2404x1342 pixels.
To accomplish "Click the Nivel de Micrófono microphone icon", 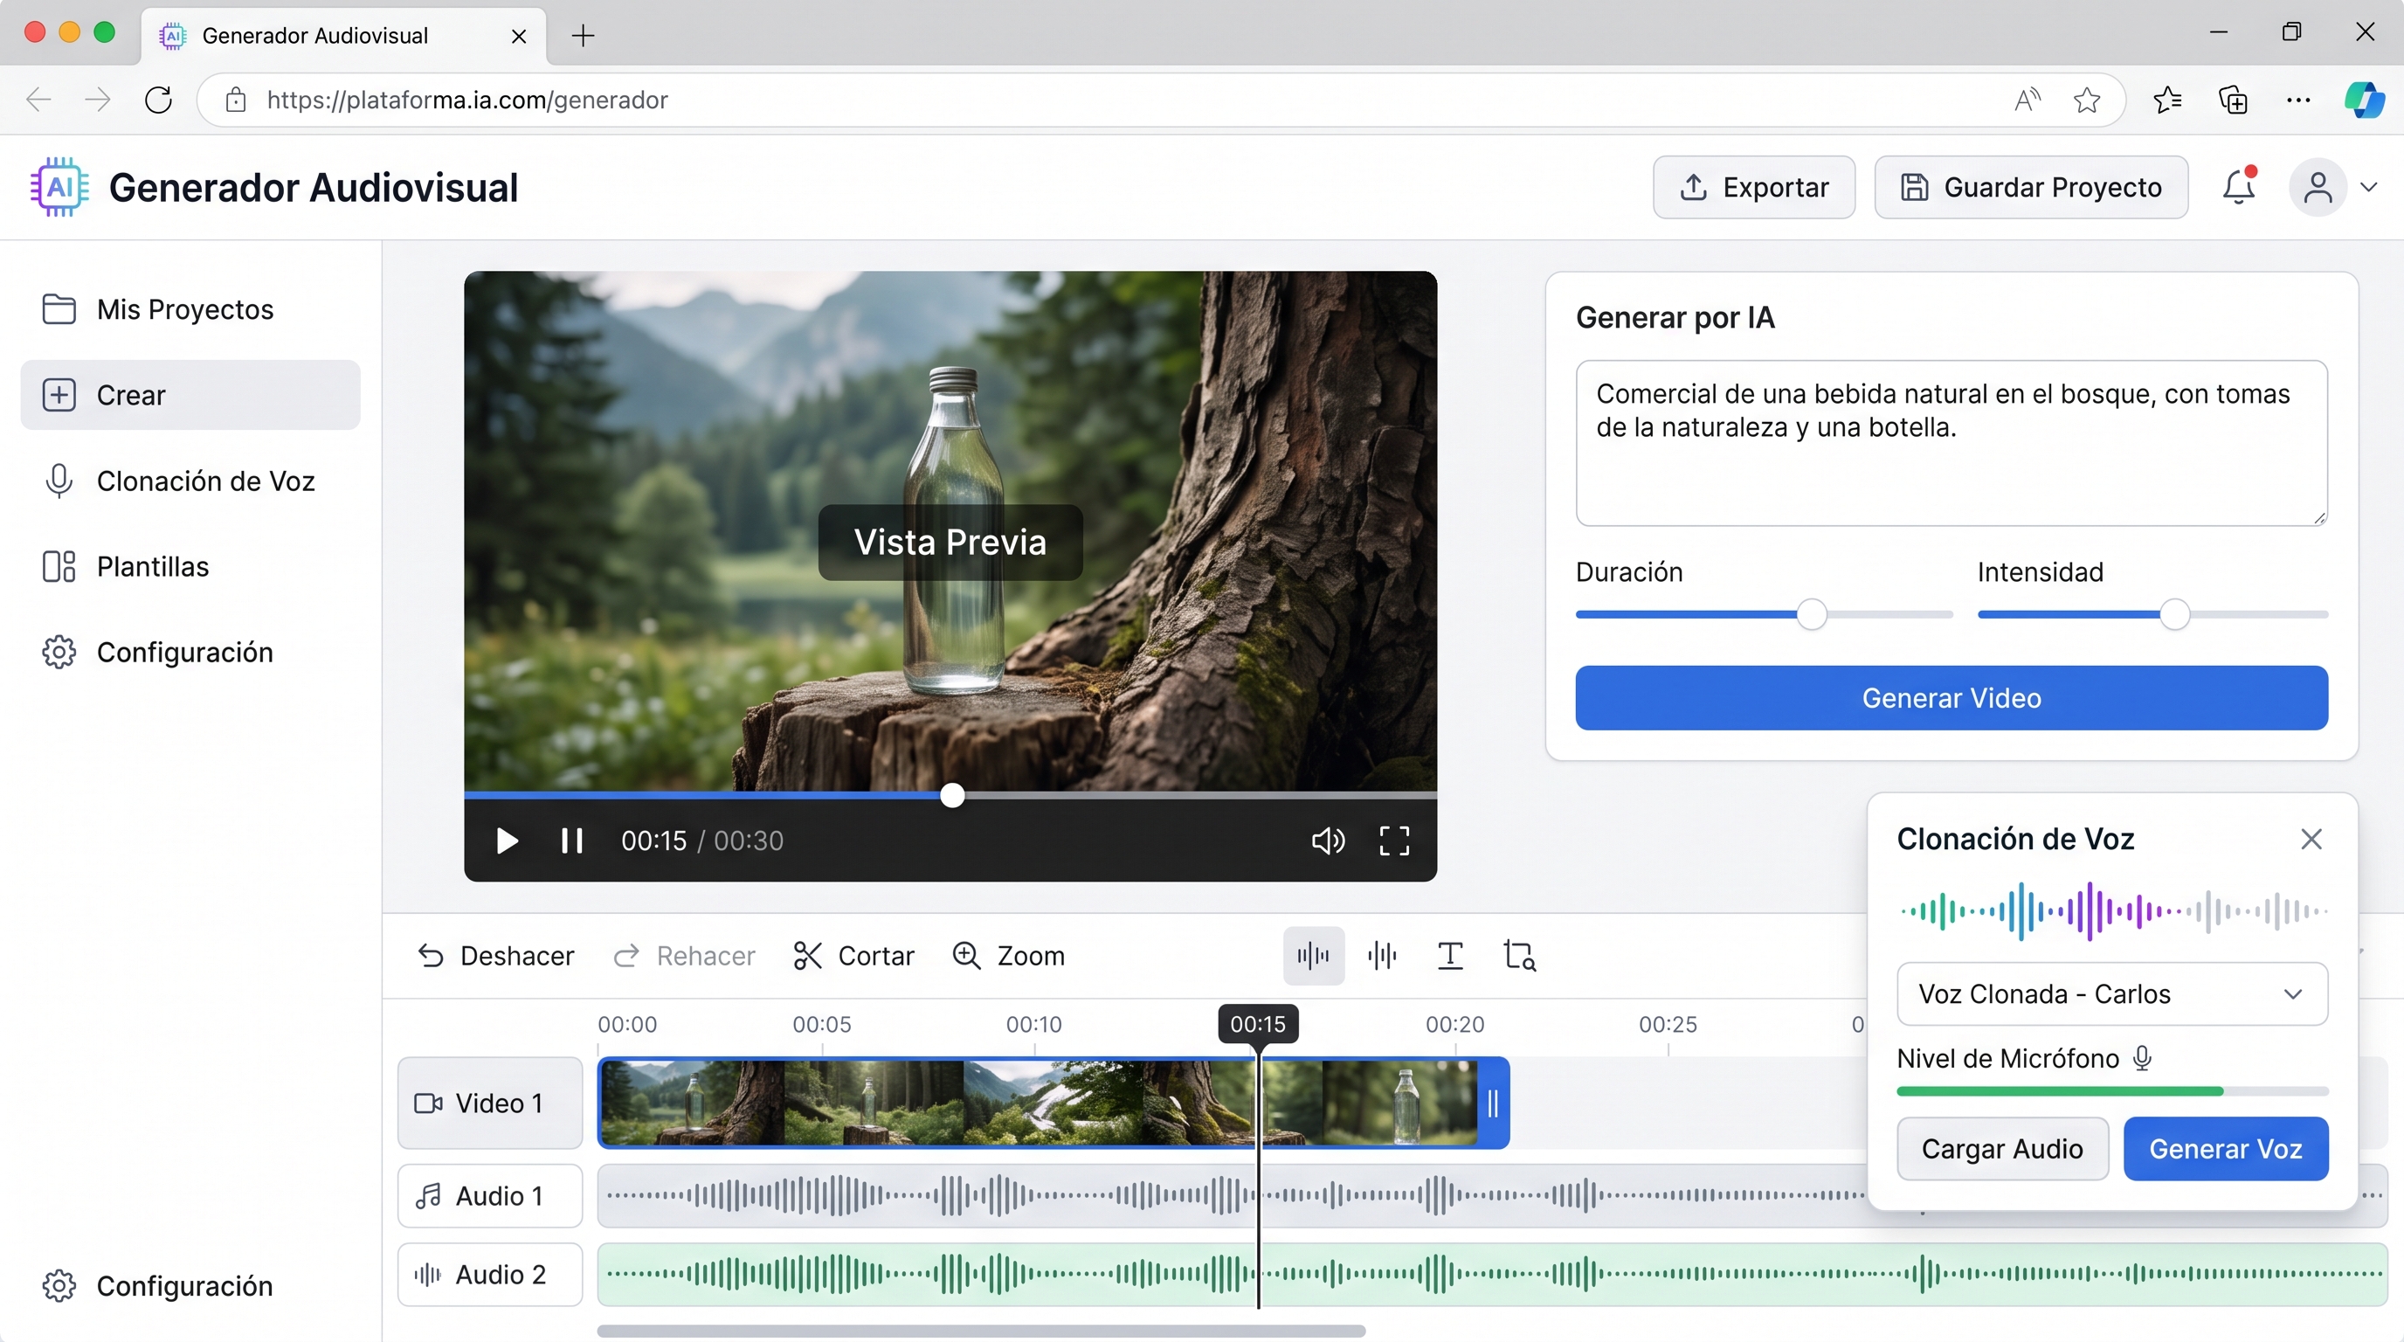I will (x=2143, y=1058).
